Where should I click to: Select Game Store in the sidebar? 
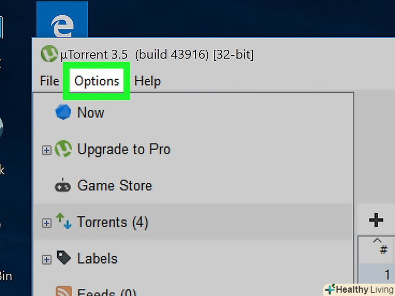(114, 185)
